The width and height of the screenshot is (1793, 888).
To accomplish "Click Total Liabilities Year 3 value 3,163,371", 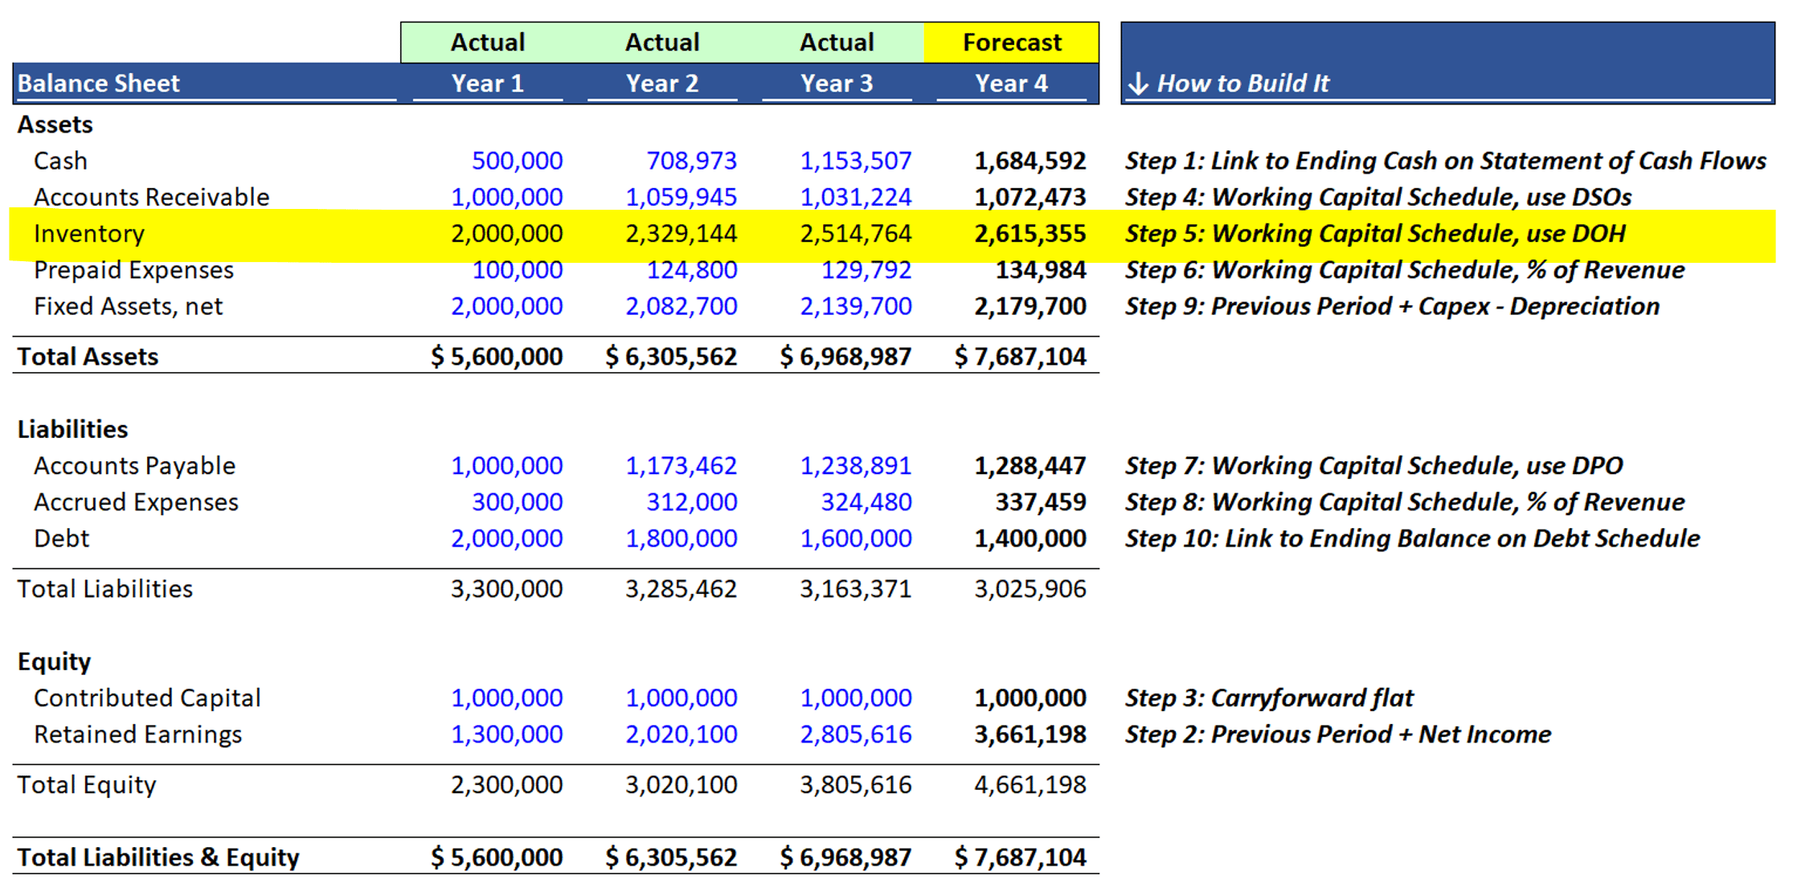I will coord(855,589).
